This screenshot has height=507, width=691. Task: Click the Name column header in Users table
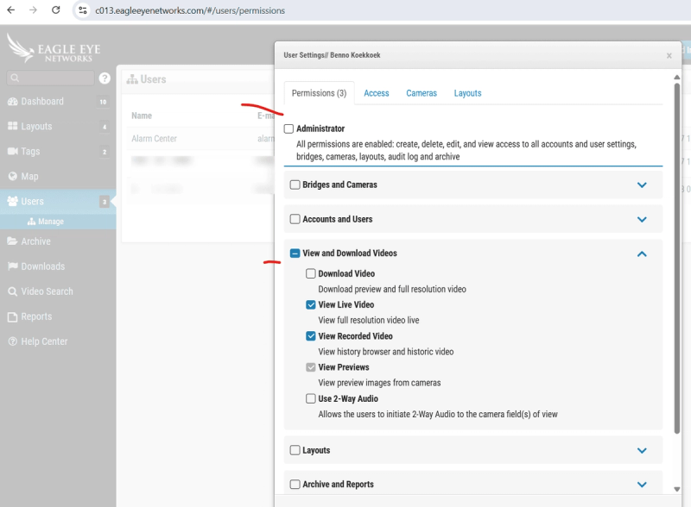click(142, 116)
